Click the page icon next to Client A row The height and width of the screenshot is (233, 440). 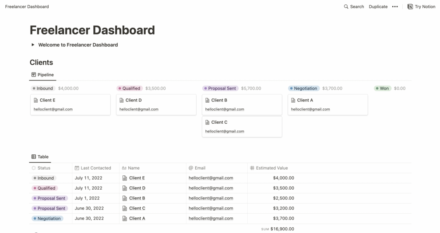tap(125, 219)
